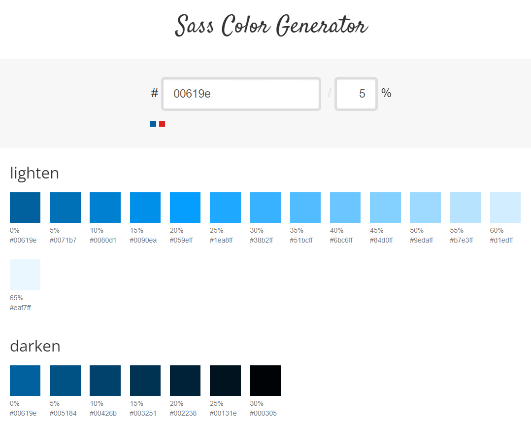Click the hex color input field
Image resolution: width=531 pixels, height=424 pixels.
click(x=241, y=94)
